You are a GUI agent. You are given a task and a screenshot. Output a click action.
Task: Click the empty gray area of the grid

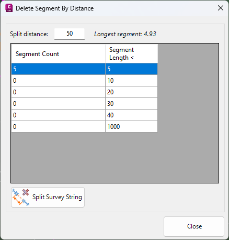[115, 157]
